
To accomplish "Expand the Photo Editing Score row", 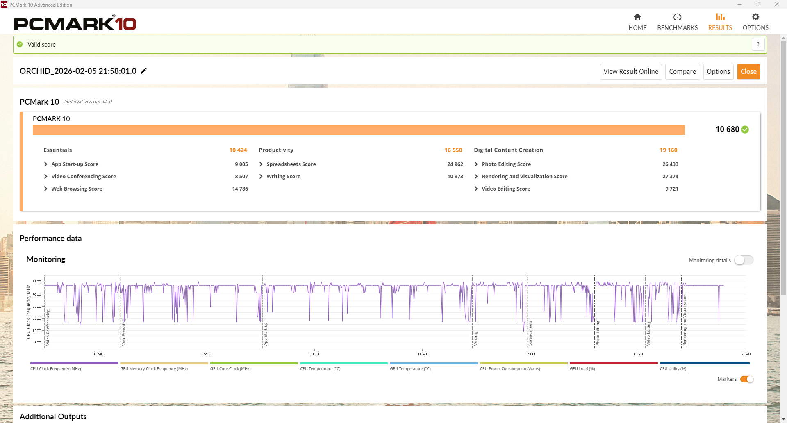I will point(476,164).
